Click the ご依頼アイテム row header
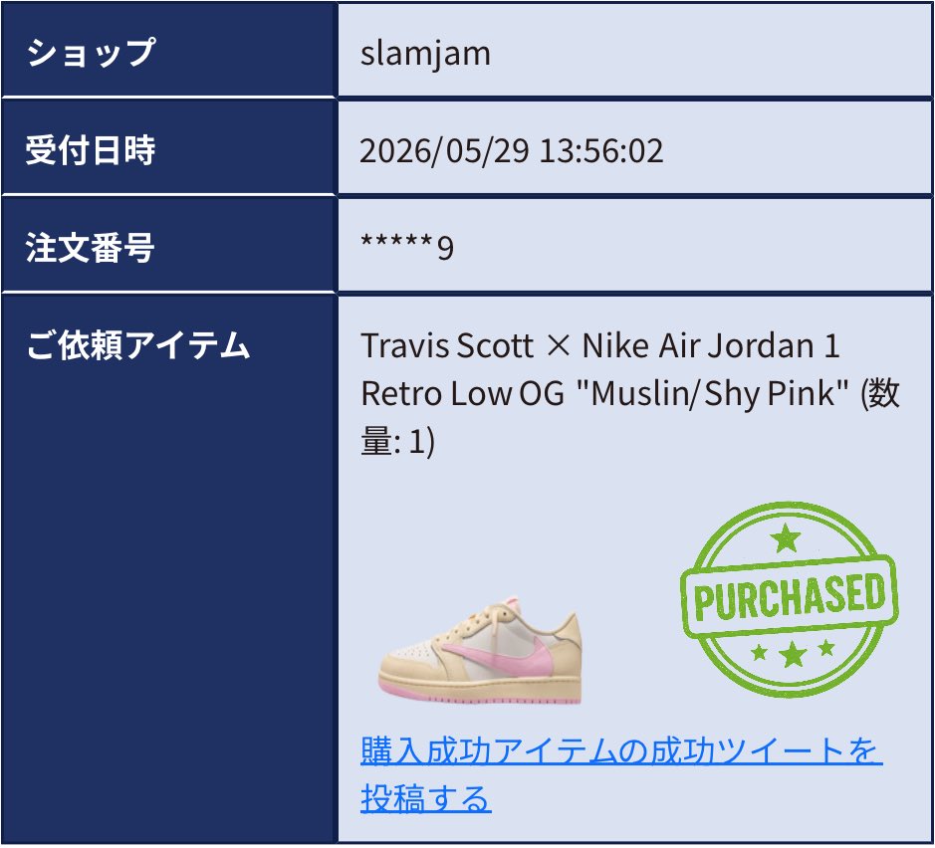Screen dimensions: 935x848 (137, 345)
